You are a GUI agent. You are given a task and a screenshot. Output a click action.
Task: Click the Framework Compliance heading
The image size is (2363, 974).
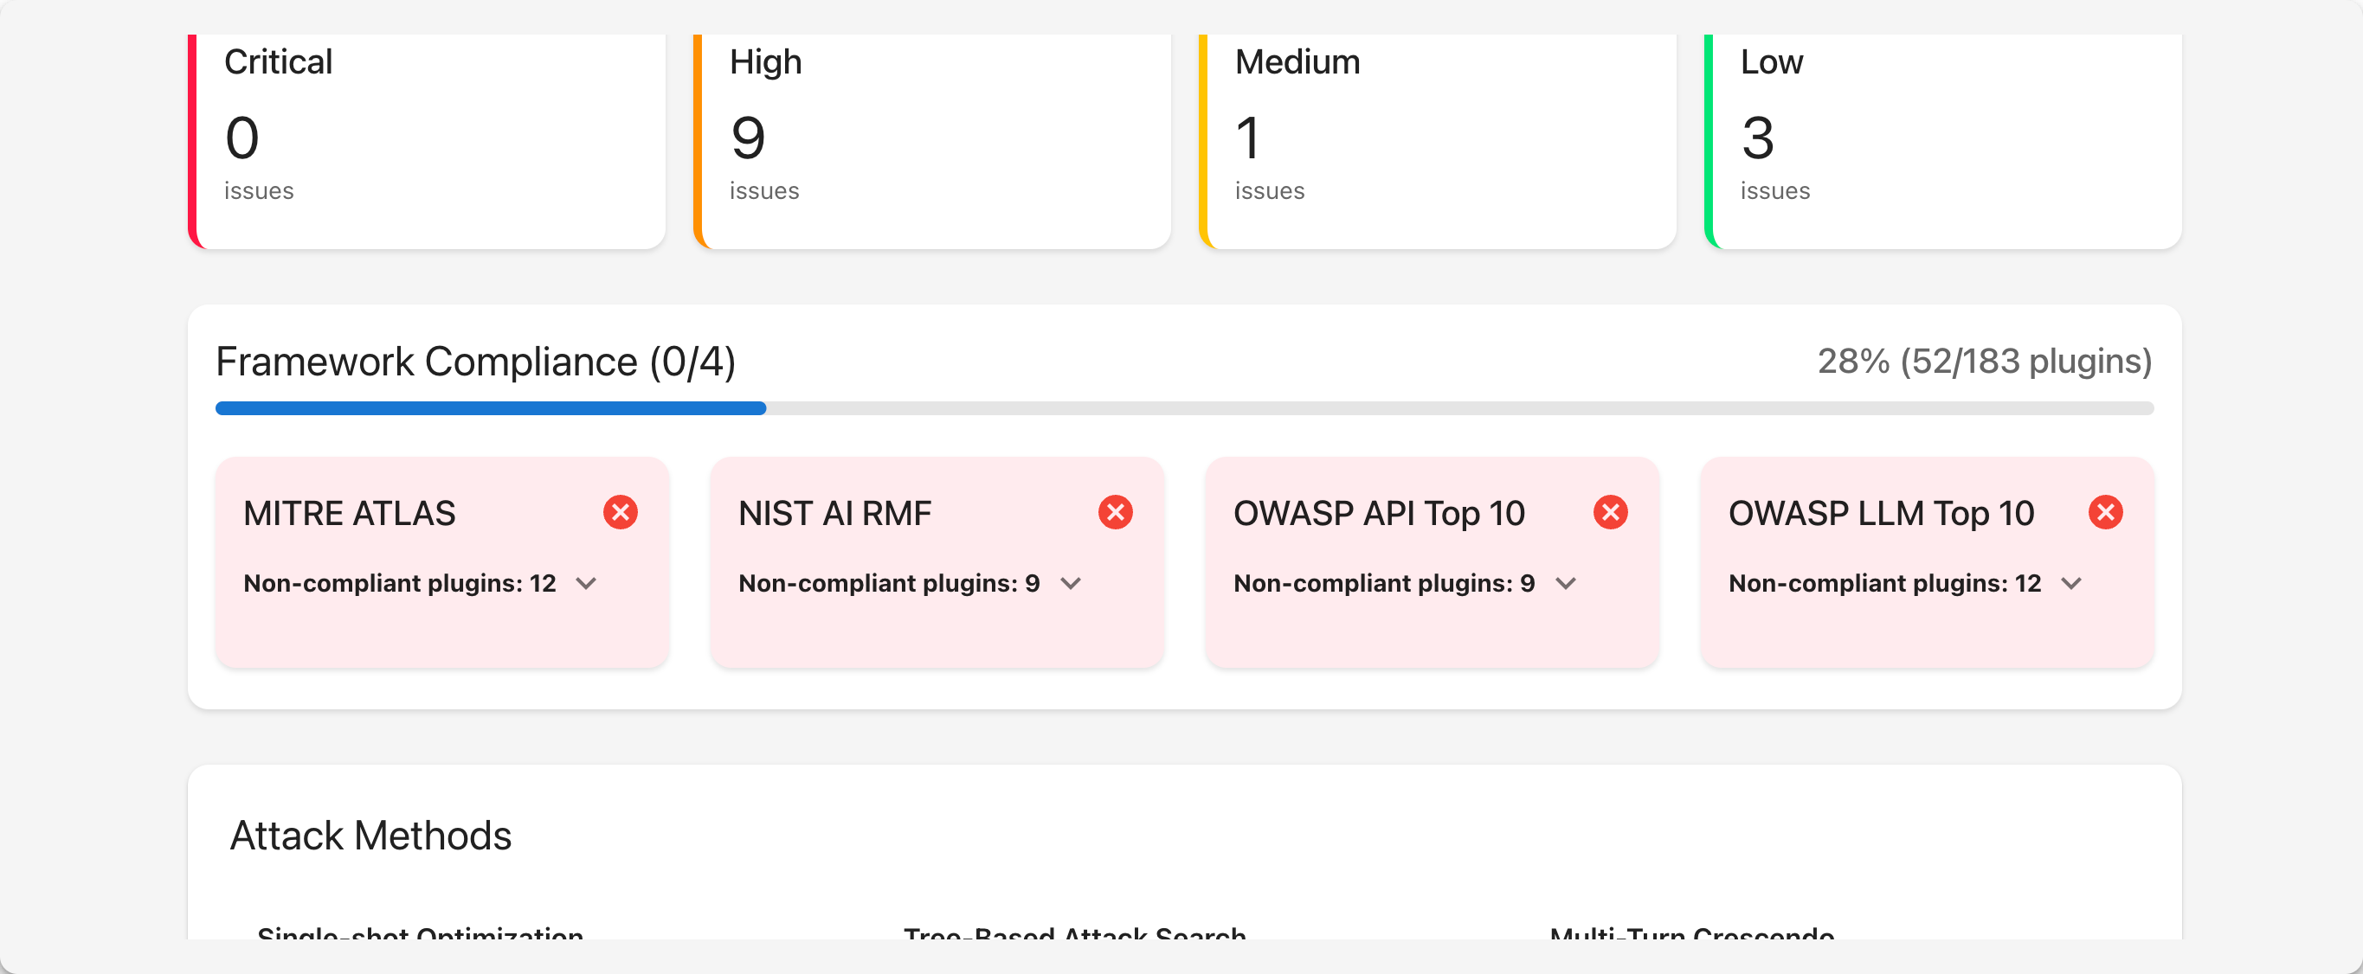pyautogui.click(x=475, y=362)
